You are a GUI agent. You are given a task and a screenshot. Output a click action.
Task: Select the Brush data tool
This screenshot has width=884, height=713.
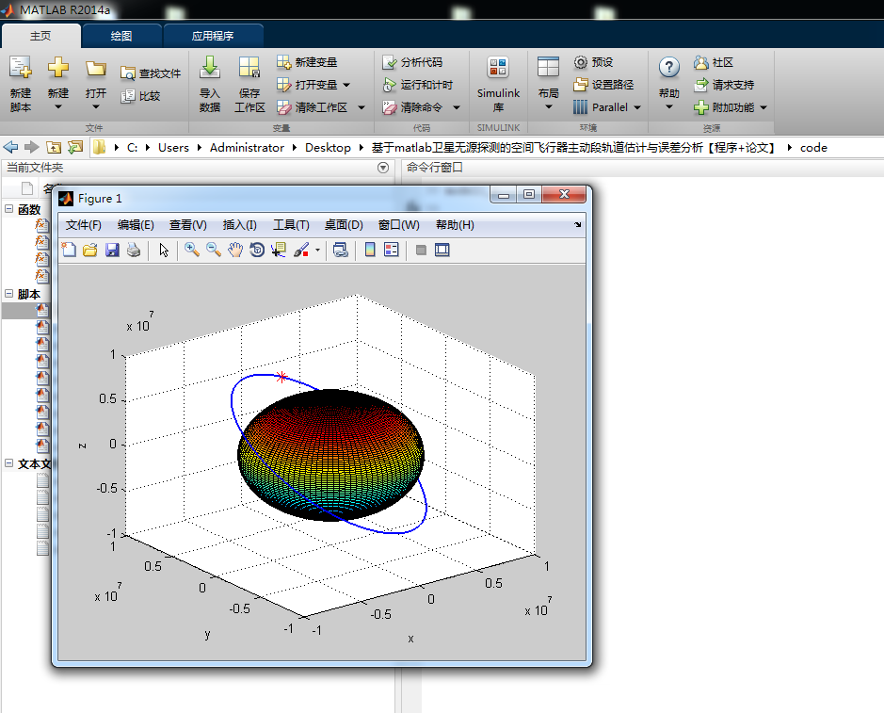tap(301, 250)
